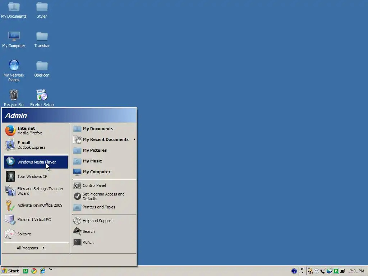Click the leftmost system tray figure icon
368x276 pixels.
coord(310,271)
